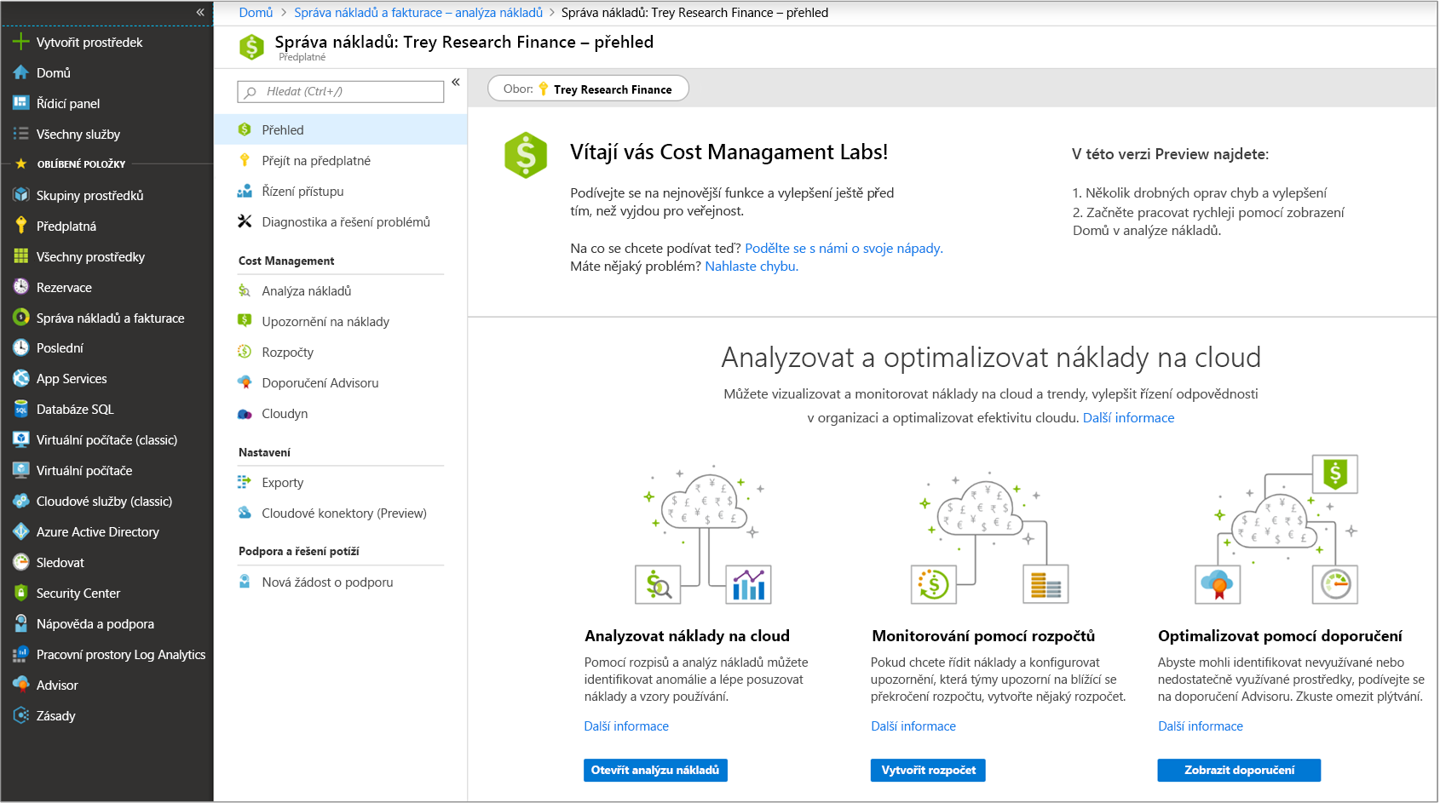Image resolution: width=1440 pixels, height=803 pixels.
Task: Click the Advisor cloud icon in sidebar
Action: coord(20,685)
